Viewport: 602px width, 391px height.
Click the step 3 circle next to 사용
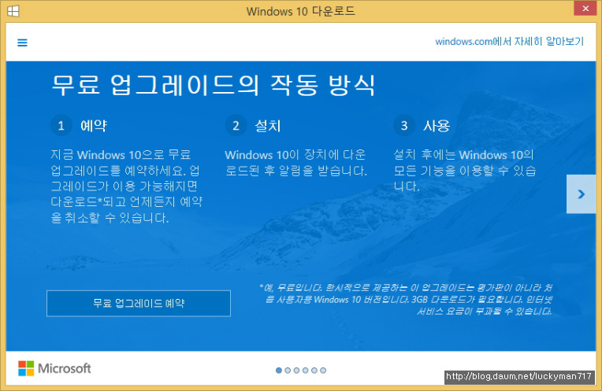tap(404, 125)
